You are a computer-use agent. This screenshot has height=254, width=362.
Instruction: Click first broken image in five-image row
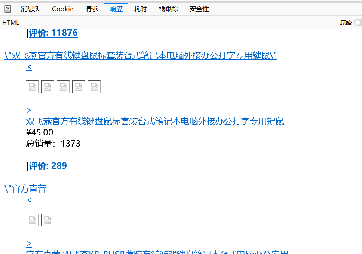[x=32, y=87]
